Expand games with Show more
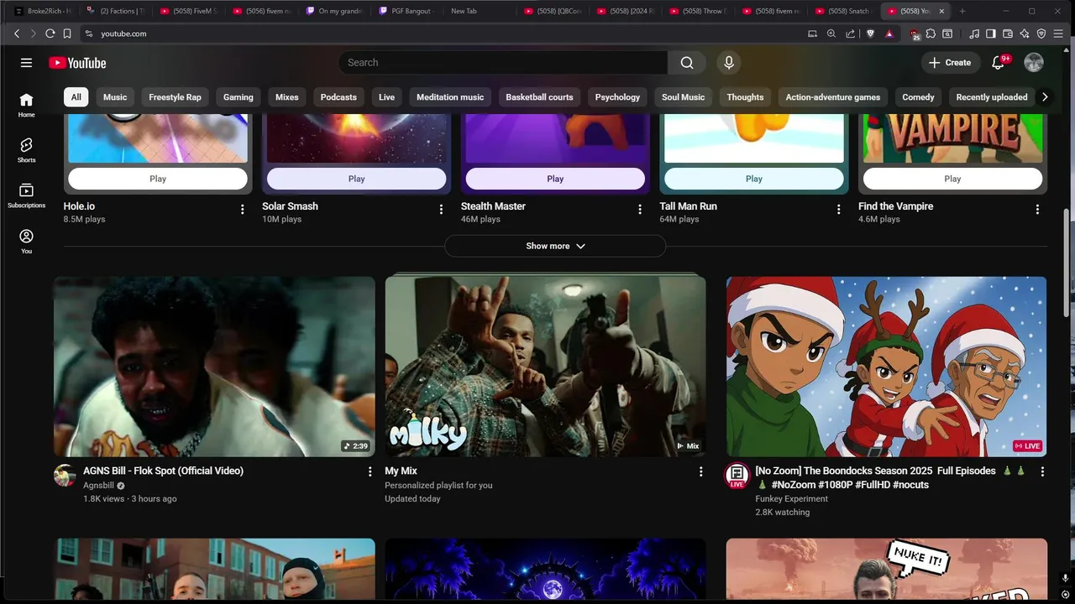This screenshot has width=1075, height=604. pyautogui.click(x=555, y=246)
